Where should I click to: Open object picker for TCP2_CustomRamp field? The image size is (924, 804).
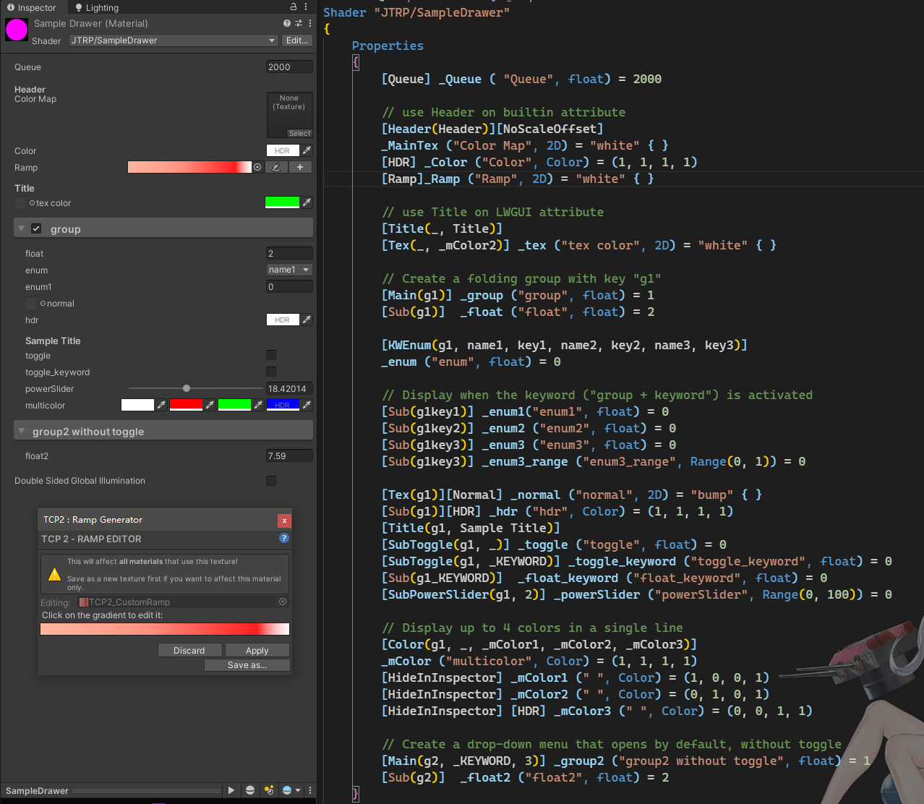(283, 602)
